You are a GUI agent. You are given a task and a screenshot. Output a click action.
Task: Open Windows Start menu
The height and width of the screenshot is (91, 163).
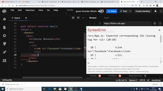pyautogui.click(x=3, y=89)
